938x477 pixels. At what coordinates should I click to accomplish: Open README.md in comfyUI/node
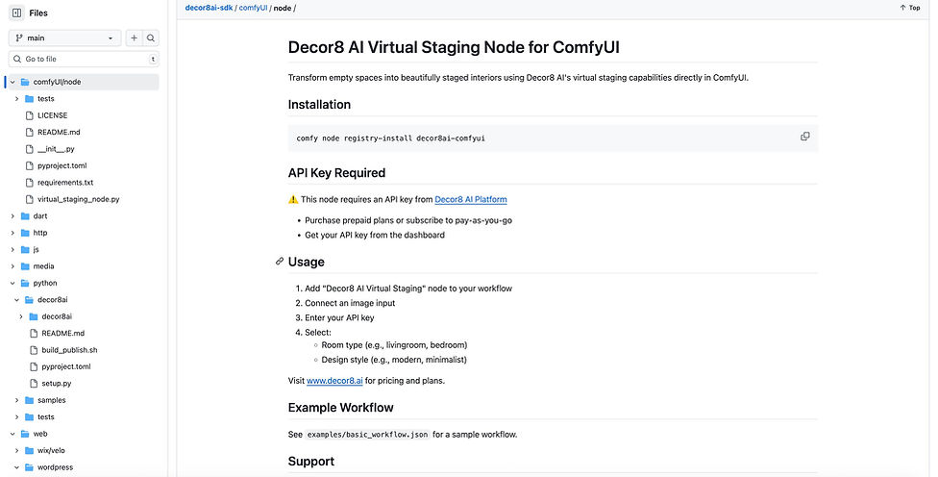point(59,133)
